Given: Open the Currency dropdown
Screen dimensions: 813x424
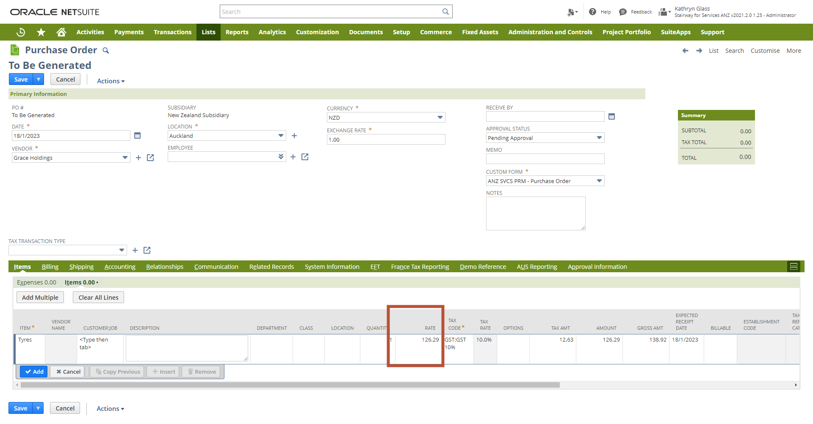Looking at the screenshot, I should pyautogui.click(x=440, y=118).
